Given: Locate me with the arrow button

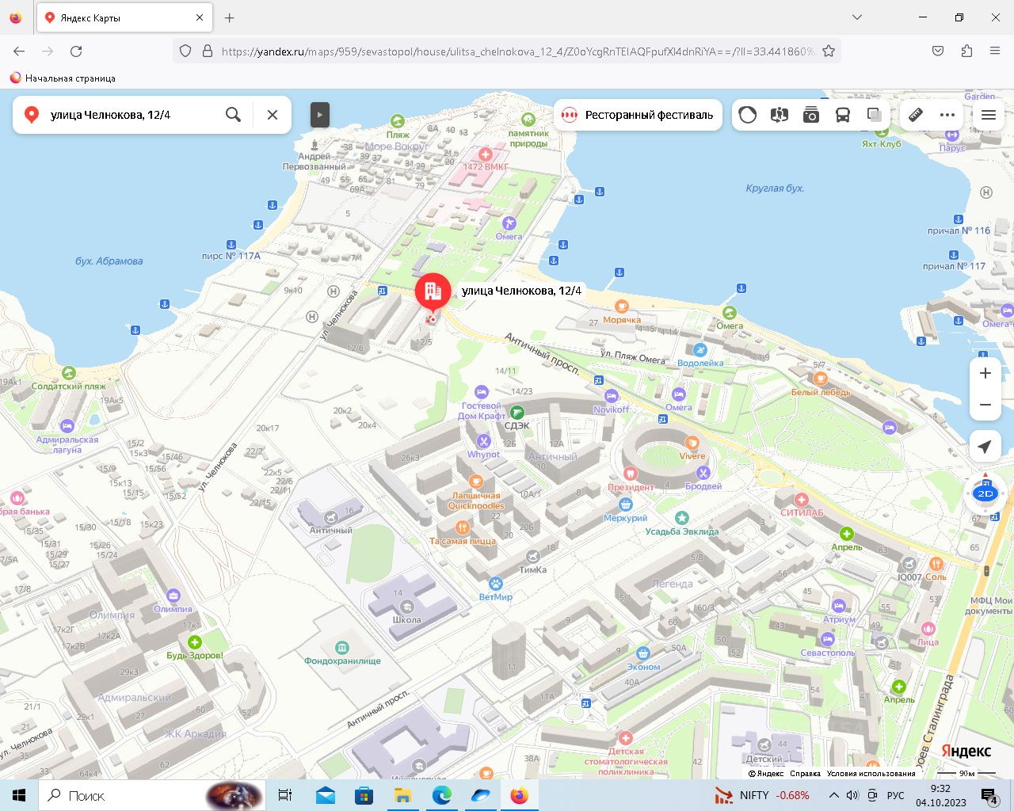Looking at the screenshot, I should [985, 447].
